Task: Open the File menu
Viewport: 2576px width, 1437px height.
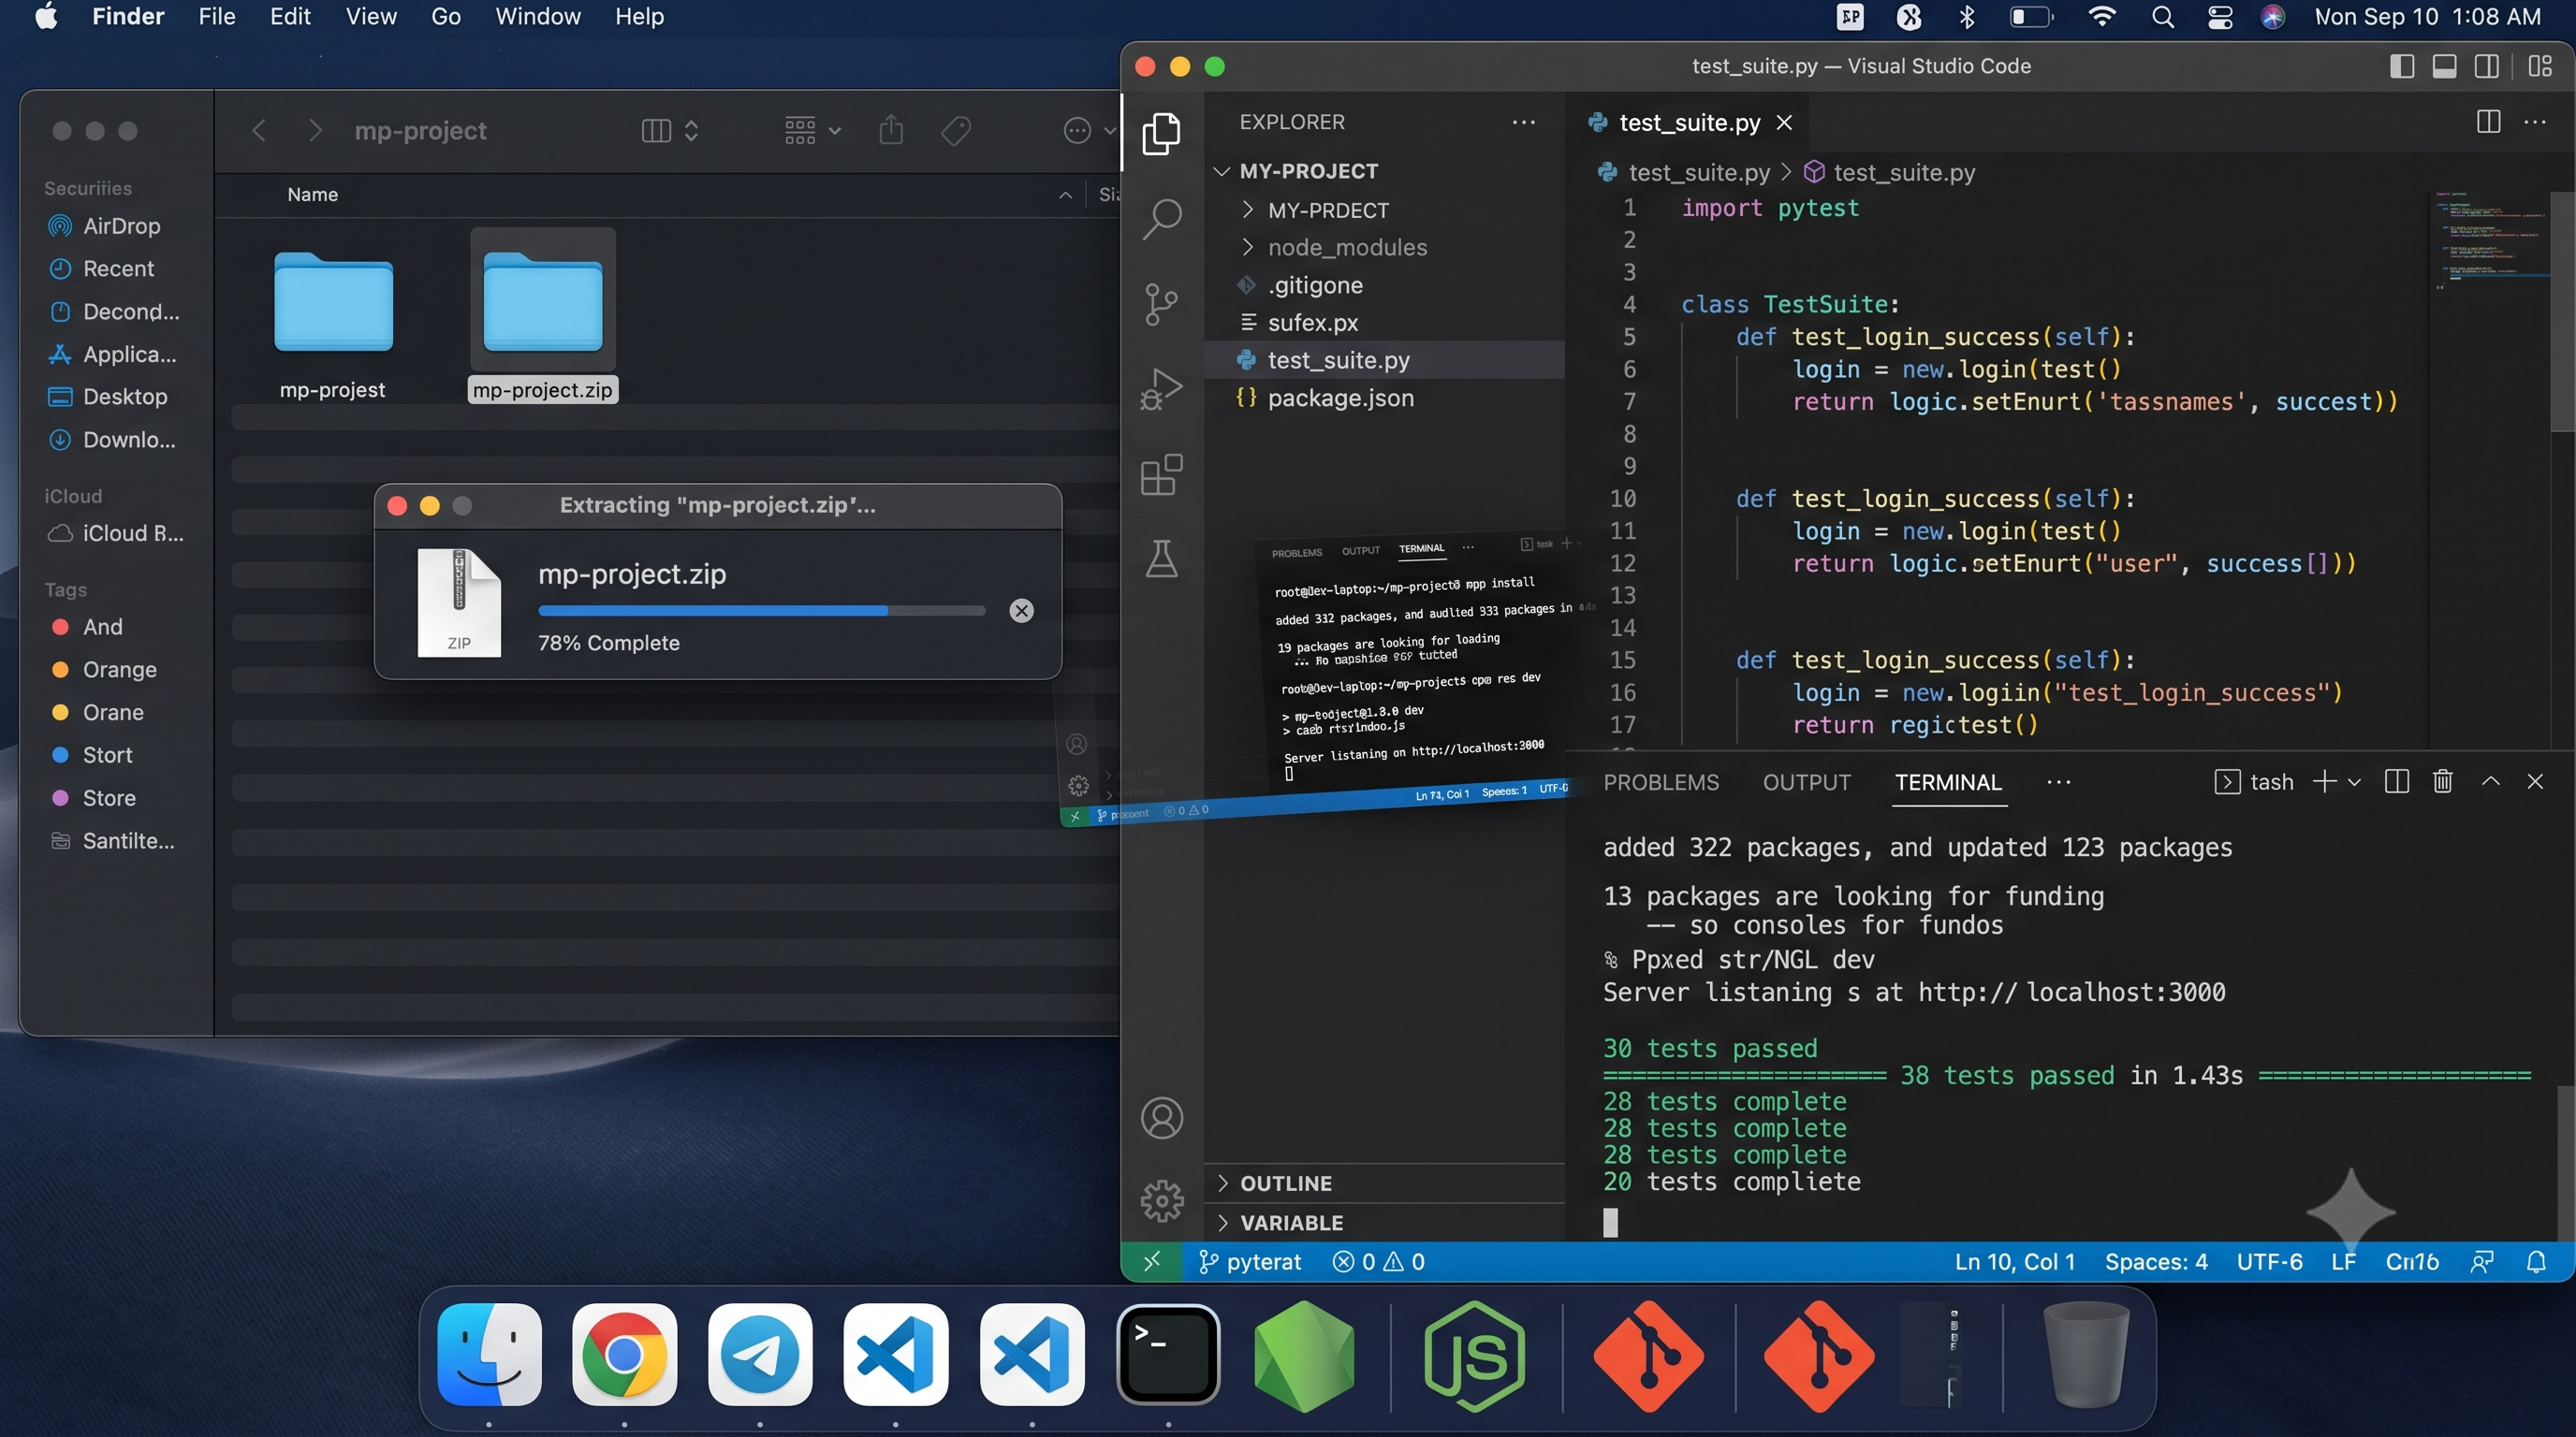Action: click(216, 17)
